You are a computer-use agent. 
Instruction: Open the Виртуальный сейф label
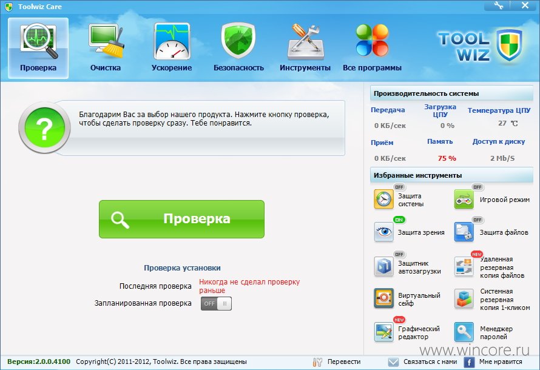pyautogui.click(x=419, y=300)
